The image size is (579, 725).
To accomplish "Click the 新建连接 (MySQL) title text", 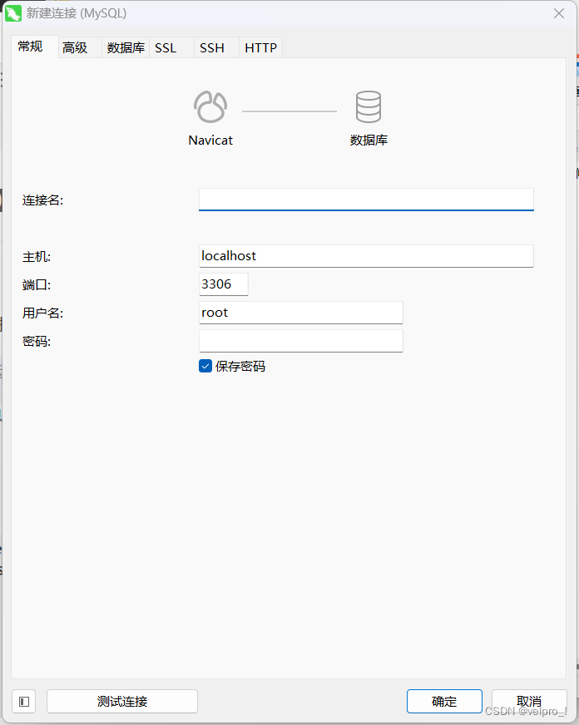I will 77,13.
